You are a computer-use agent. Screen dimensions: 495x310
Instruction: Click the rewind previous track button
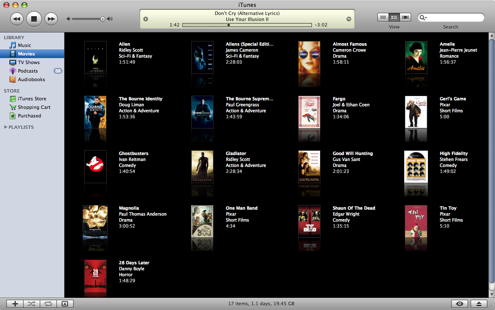[x=17, y=19]
